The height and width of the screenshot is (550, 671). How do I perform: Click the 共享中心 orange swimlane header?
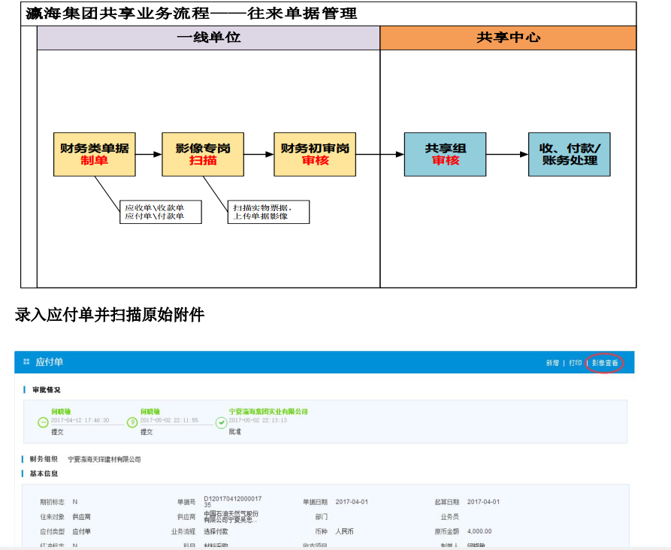click(x=508, y=38)
